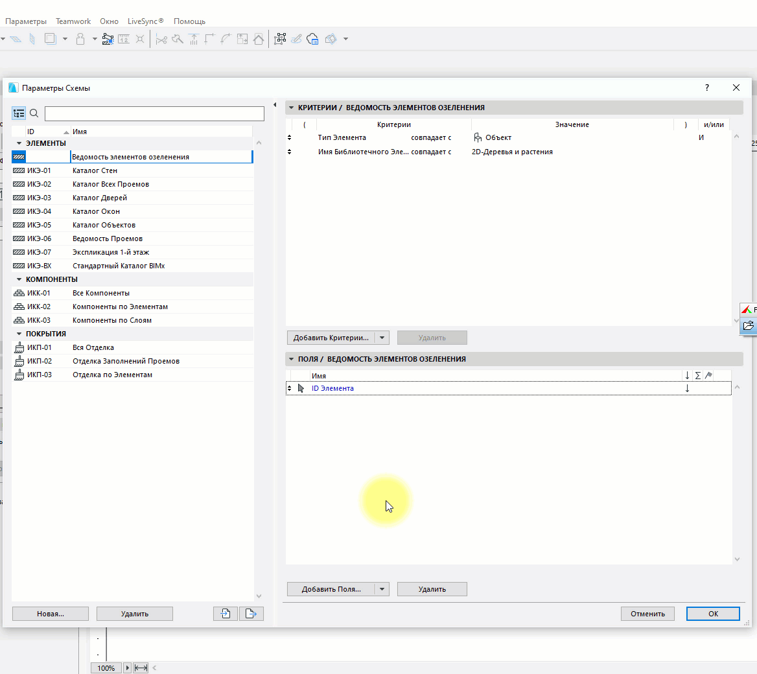Open the Teamwork menu
This screenshot has width=757, height=674.
pos(73,21)
